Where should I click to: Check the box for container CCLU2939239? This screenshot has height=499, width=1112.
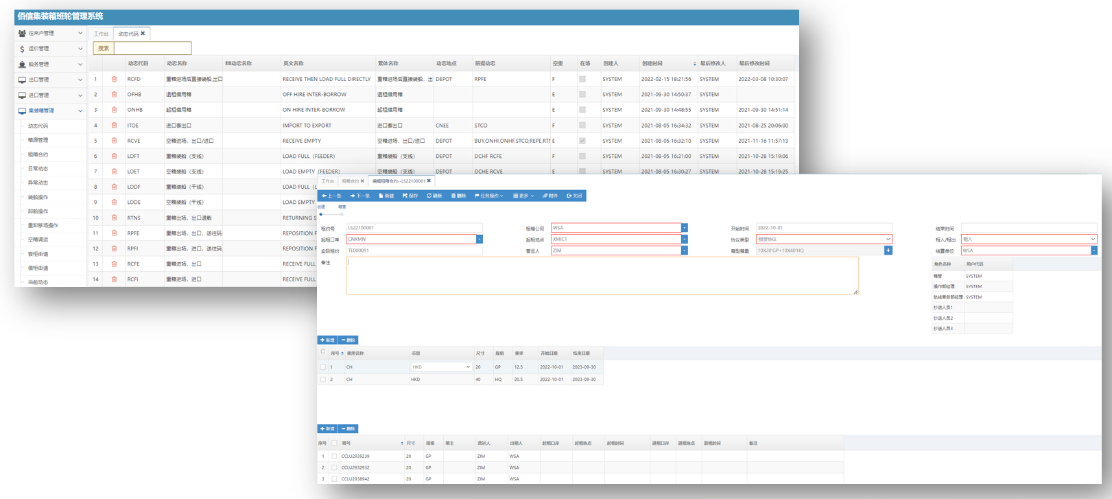[x=334, y=456]
